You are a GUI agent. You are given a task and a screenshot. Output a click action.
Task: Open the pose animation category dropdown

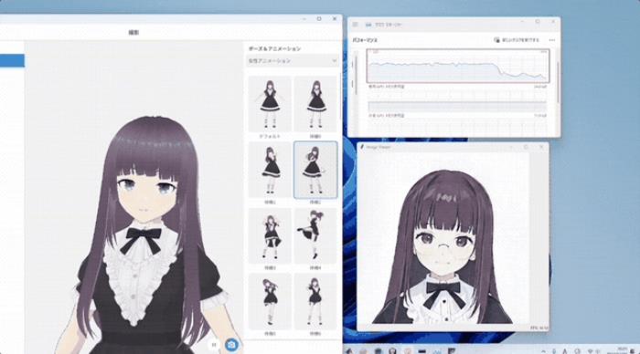point(293,61)
